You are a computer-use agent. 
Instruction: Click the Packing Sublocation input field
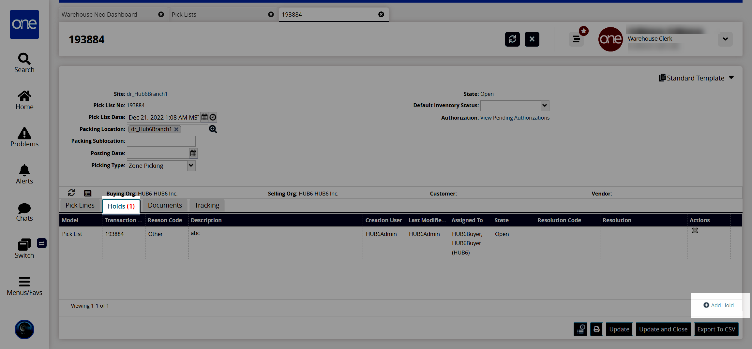(x=161, y=141)
